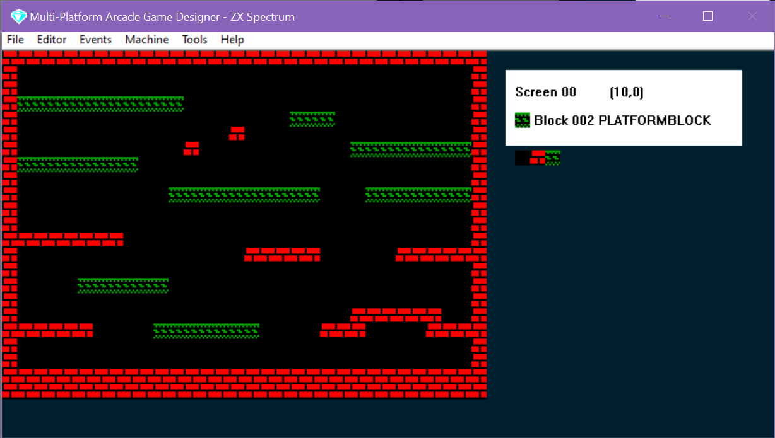This screenshot has height=438, width=775.
Task: Click the current block preview icon beside Block 002
Action: (x=523, y=120)
